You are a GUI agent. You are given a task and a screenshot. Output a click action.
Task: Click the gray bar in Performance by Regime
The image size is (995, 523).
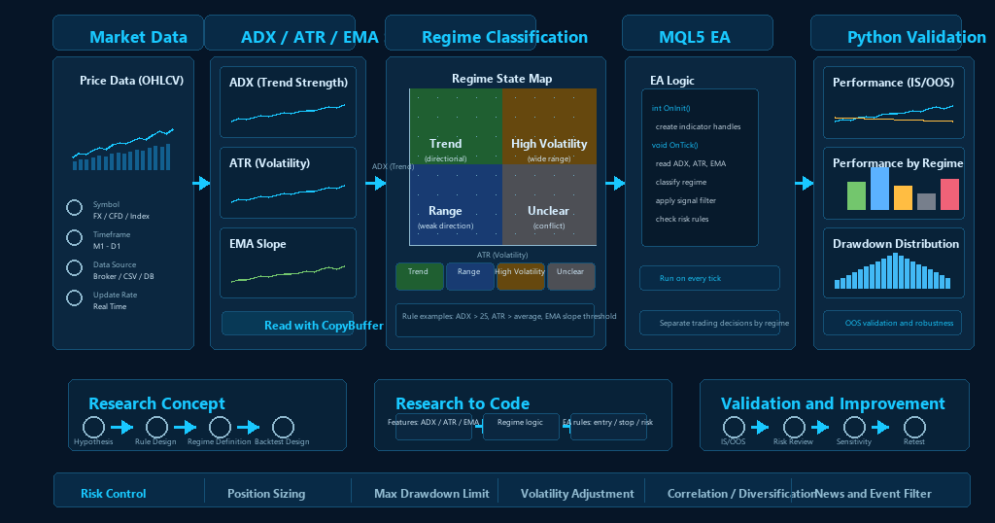pyautogui.click(x=926, y=202)
